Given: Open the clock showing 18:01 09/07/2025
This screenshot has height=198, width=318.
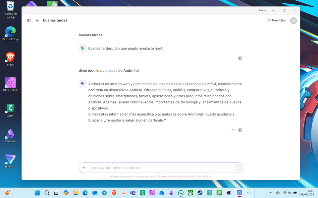Looking at the screenshot, I should 307,193.
